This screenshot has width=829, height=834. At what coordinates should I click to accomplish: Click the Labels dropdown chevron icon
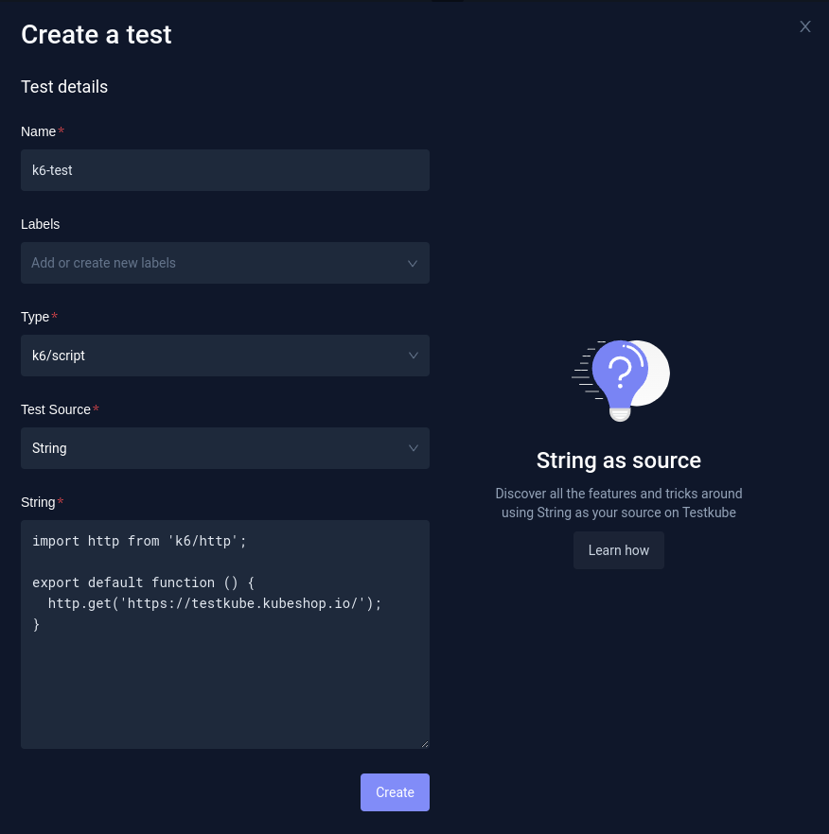(x=413, y=263)
